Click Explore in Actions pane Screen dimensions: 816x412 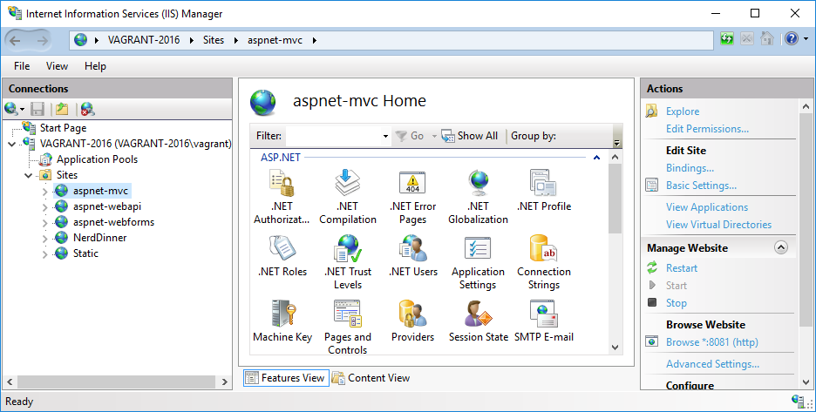683,111
